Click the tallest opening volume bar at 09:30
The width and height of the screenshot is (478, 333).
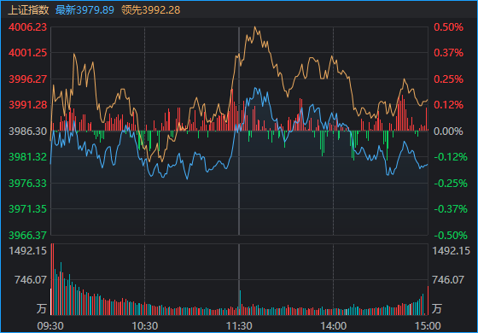tap(52, 279)
